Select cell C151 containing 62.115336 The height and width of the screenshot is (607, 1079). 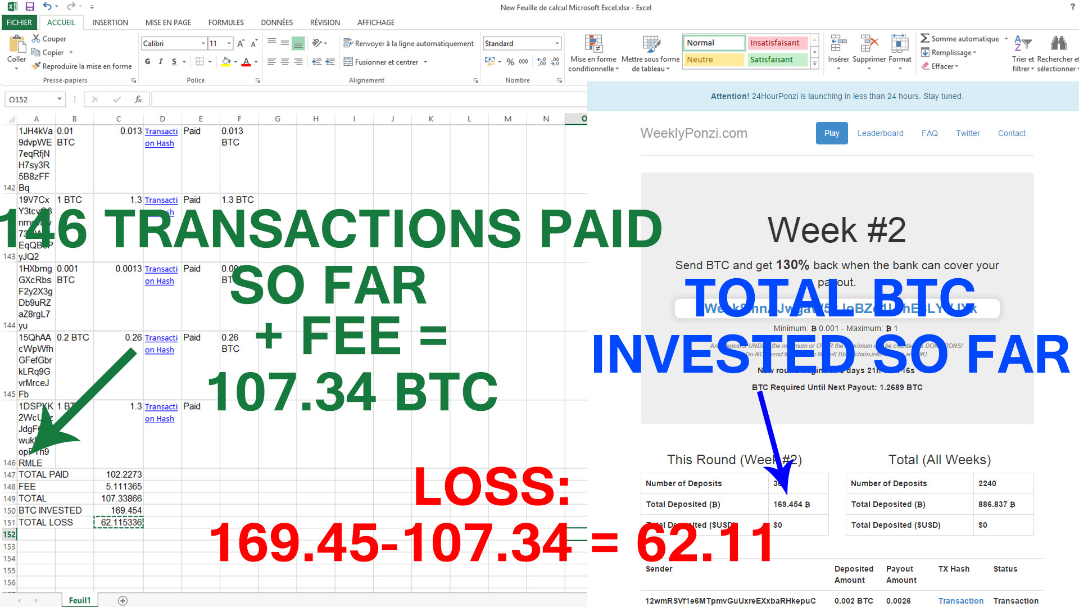tap(119, 522)
